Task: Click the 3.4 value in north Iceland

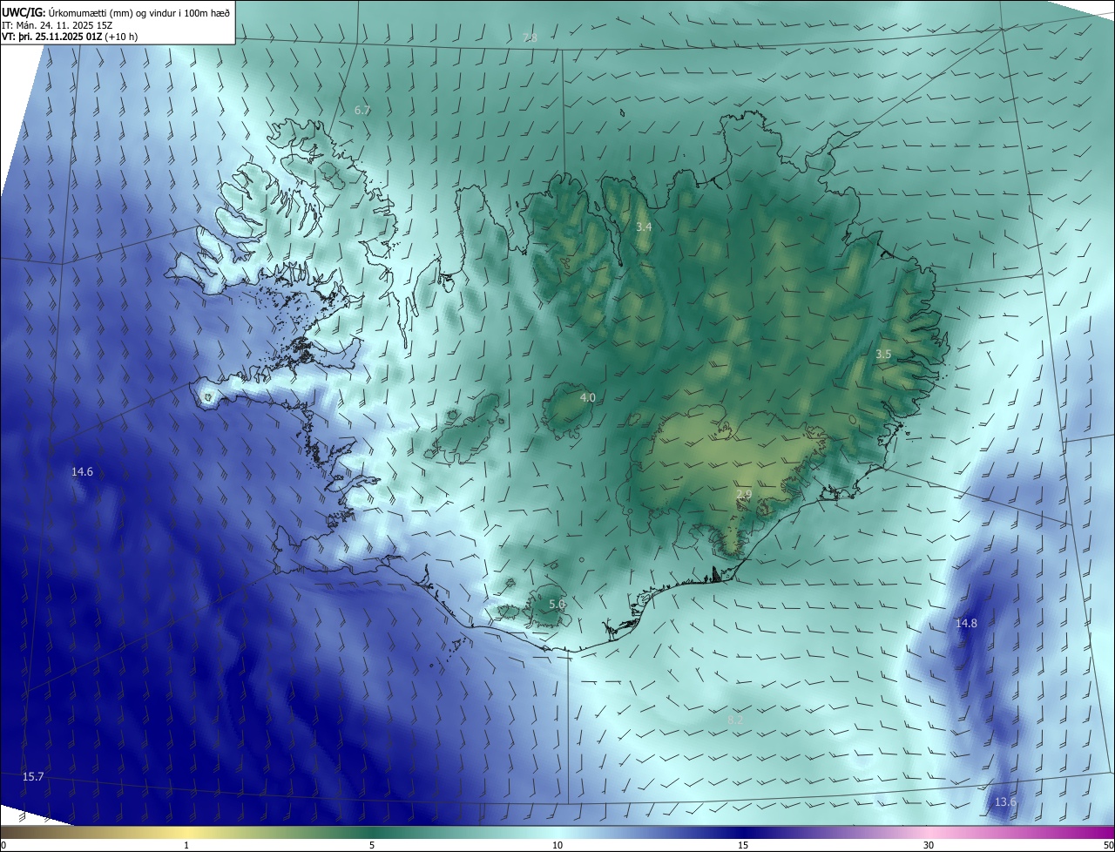Action: pyautogui.click(x=644, y=227)
